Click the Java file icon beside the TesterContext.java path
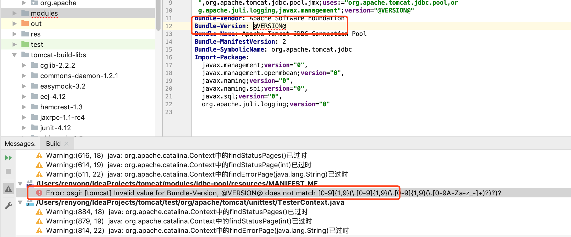This screenshot has height=237, width=571. [x=30, y=203]
